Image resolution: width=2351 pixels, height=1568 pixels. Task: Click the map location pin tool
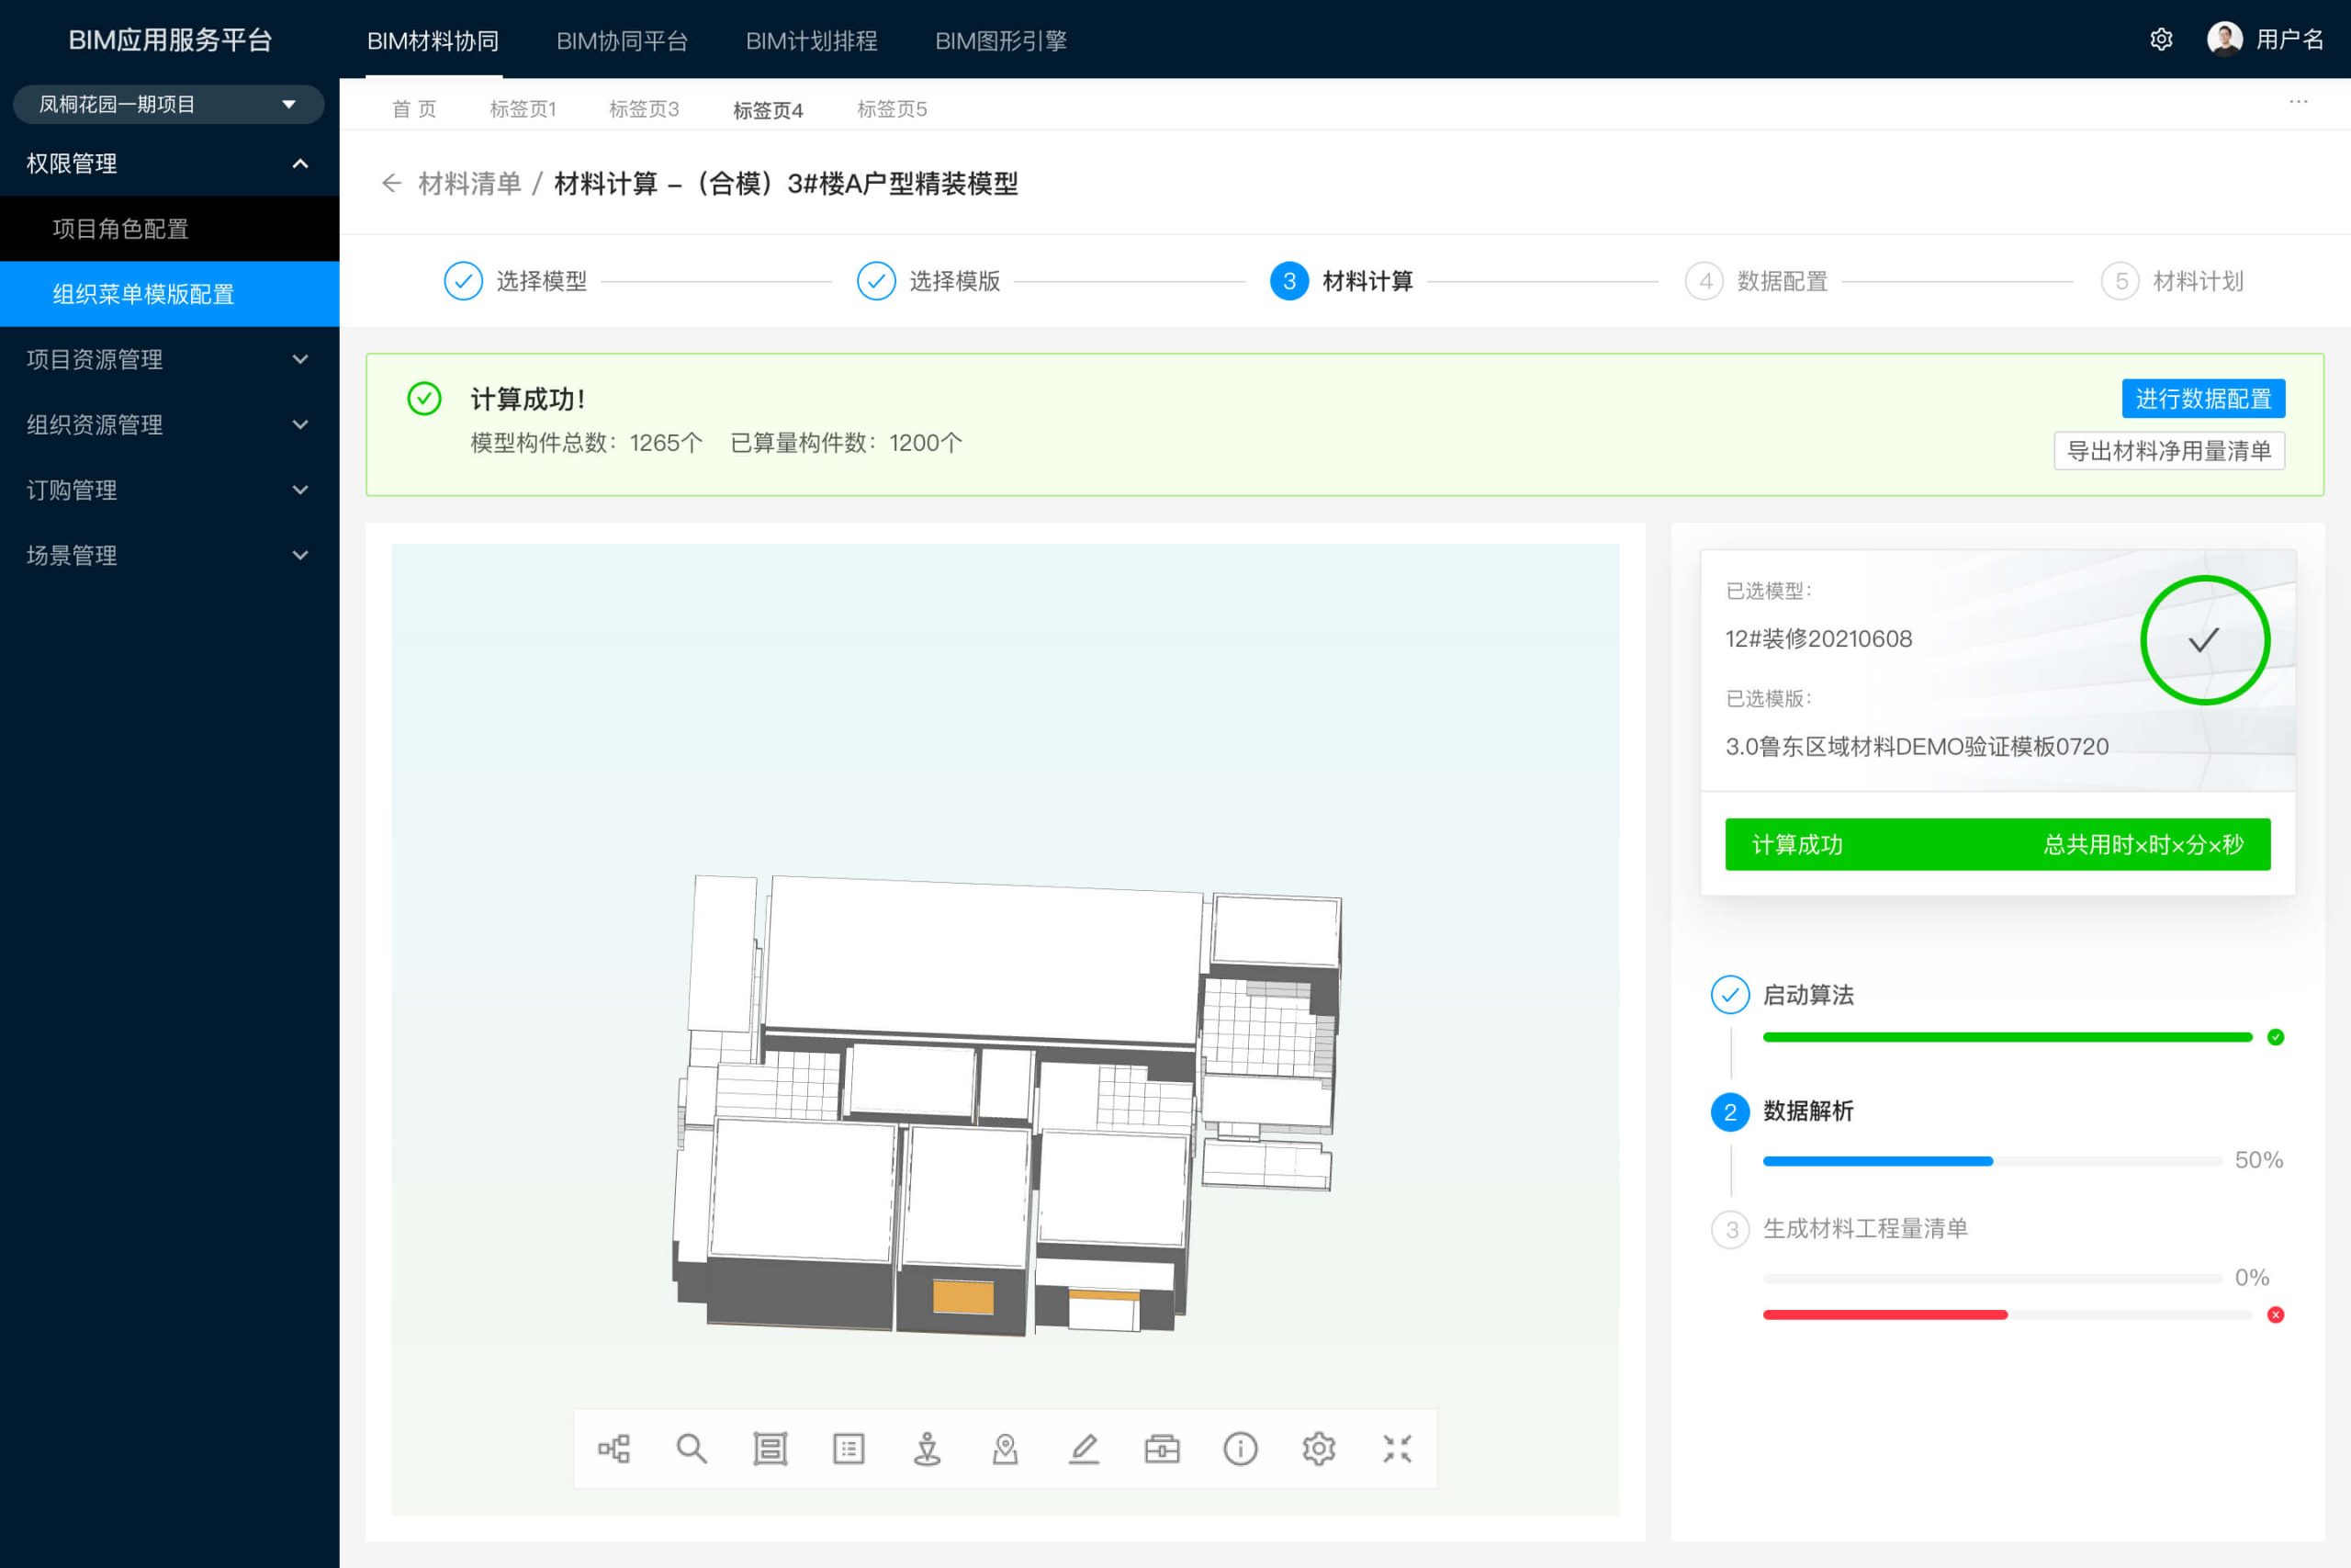click(1006, 1448)
